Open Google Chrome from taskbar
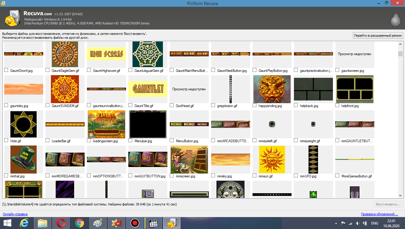 [x=79, y=223]
